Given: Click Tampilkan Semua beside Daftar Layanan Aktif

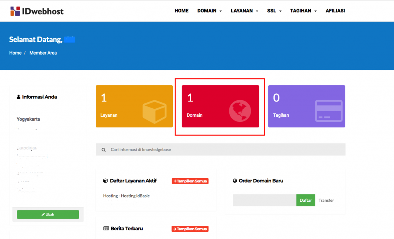Looking at the screenshot, I should pyautogui.click(x=190, y=181).
